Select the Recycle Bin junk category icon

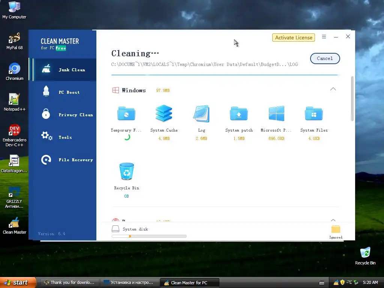[126, 171]
